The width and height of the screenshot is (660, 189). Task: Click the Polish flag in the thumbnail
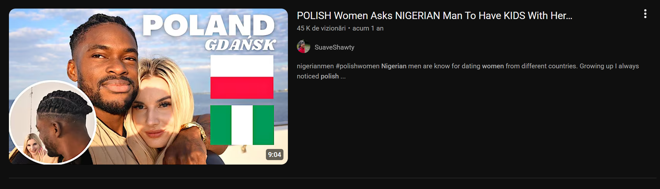[242, 77]
